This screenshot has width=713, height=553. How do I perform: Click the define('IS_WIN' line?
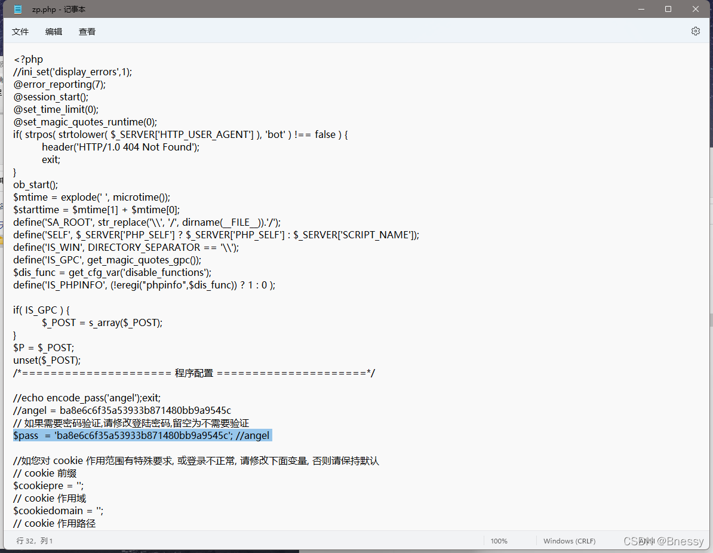(126, 247)
